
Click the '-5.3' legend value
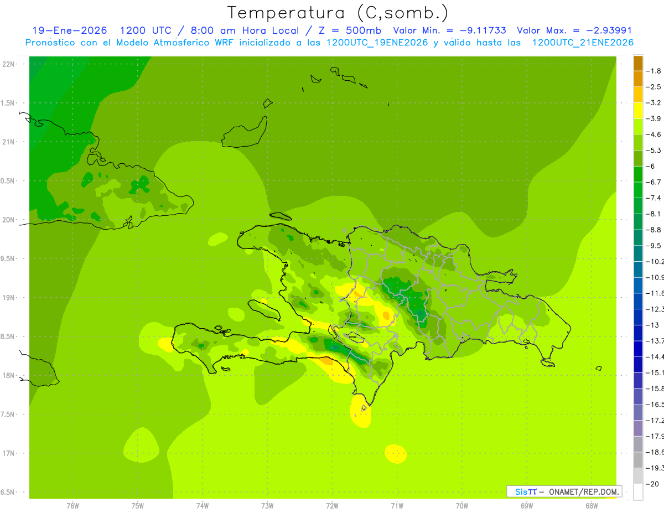pos(654,151)
